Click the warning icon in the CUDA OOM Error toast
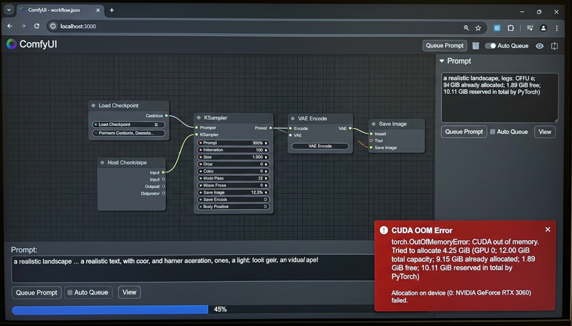Image resolution: width=572 pixels, height=326 pixels. click(384, 230)
